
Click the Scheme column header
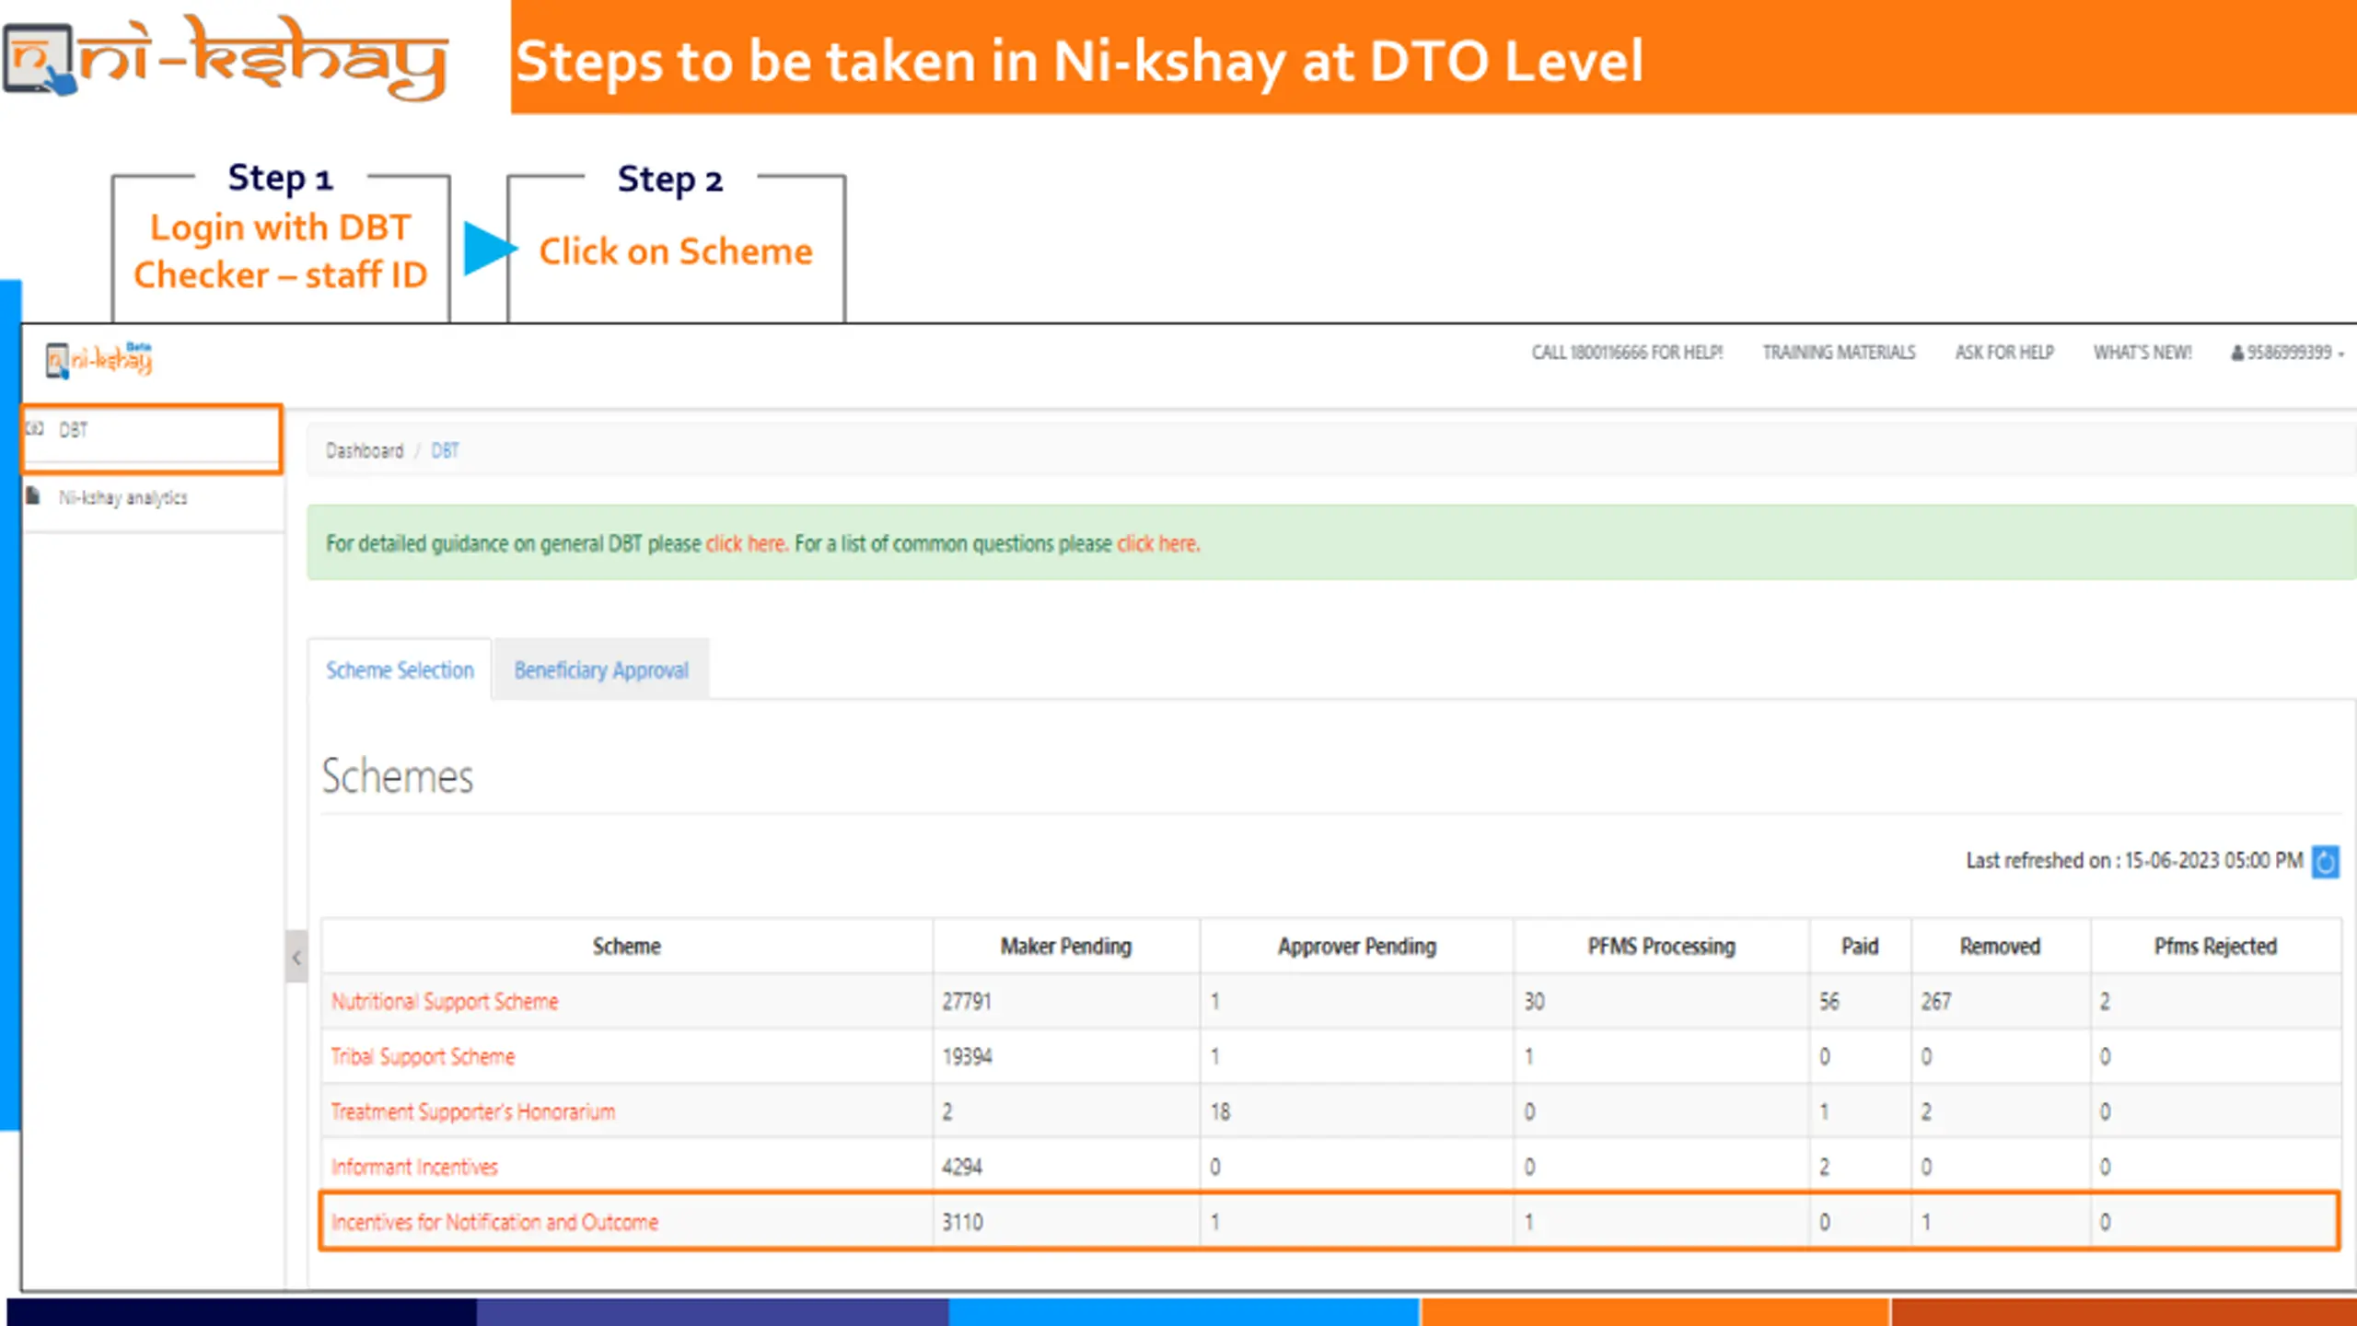pos(627,946)
